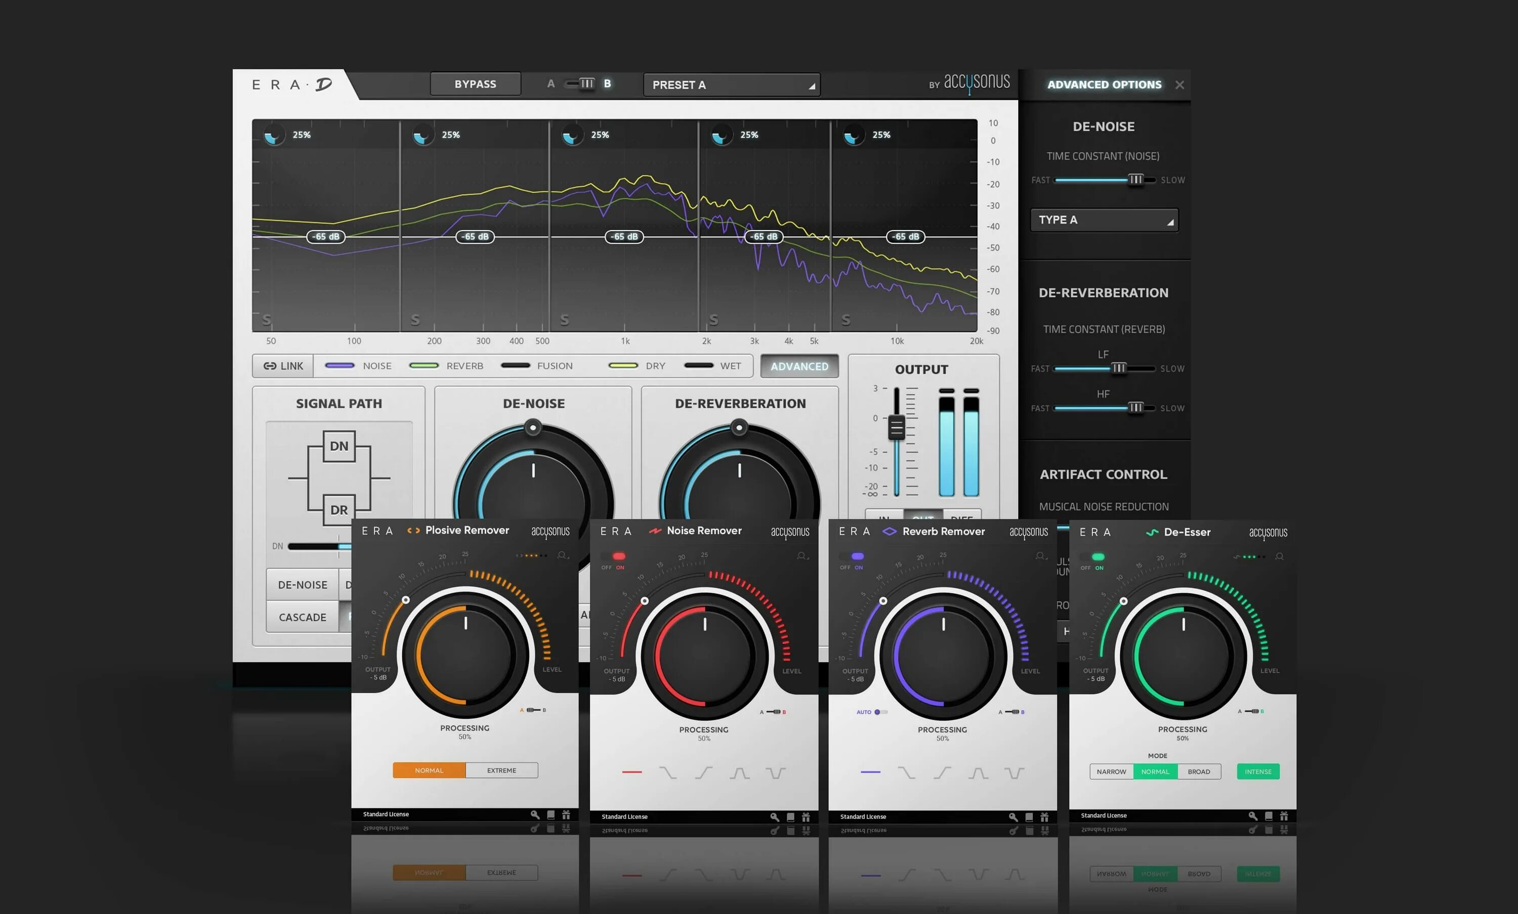Select the notch dip shape in Reverb Remover
1518x914 pixels.
tap(1014, 772)
